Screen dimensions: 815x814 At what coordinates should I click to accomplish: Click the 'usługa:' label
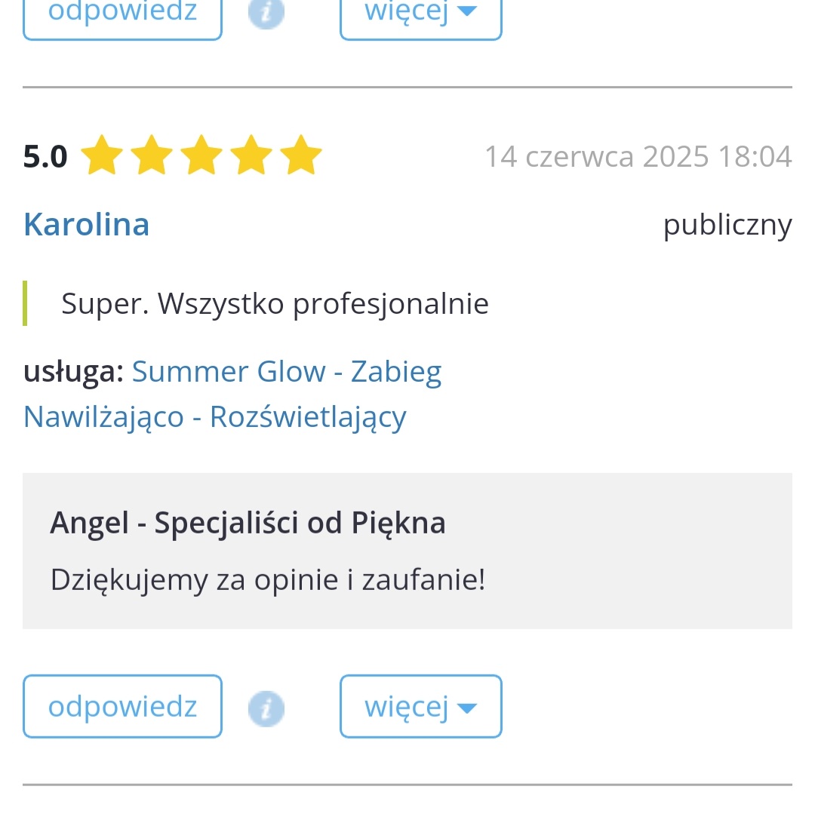(73, 371)
